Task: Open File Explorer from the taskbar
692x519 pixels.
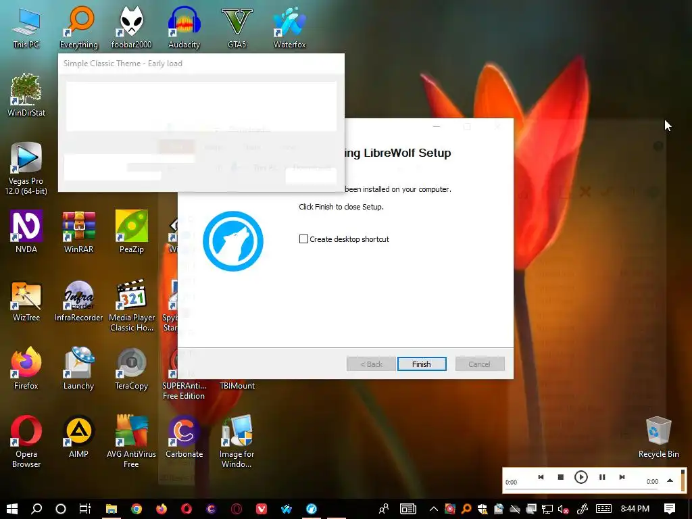Action: tap(112, 509)
